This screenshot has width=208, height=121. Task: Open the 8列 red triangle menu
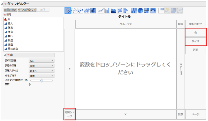(x=5, y=14)
